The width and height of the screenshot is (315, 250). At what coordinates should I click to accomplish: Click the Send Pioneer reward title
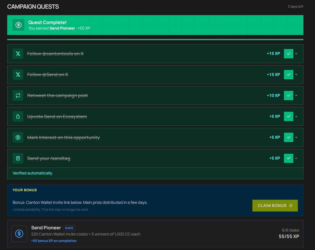click(46, 228)
